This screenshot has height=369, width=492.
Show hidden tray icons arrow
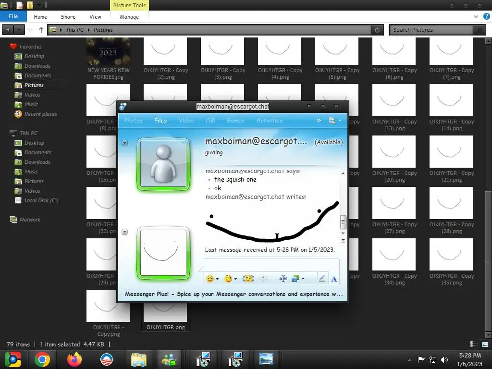[409, 360]
